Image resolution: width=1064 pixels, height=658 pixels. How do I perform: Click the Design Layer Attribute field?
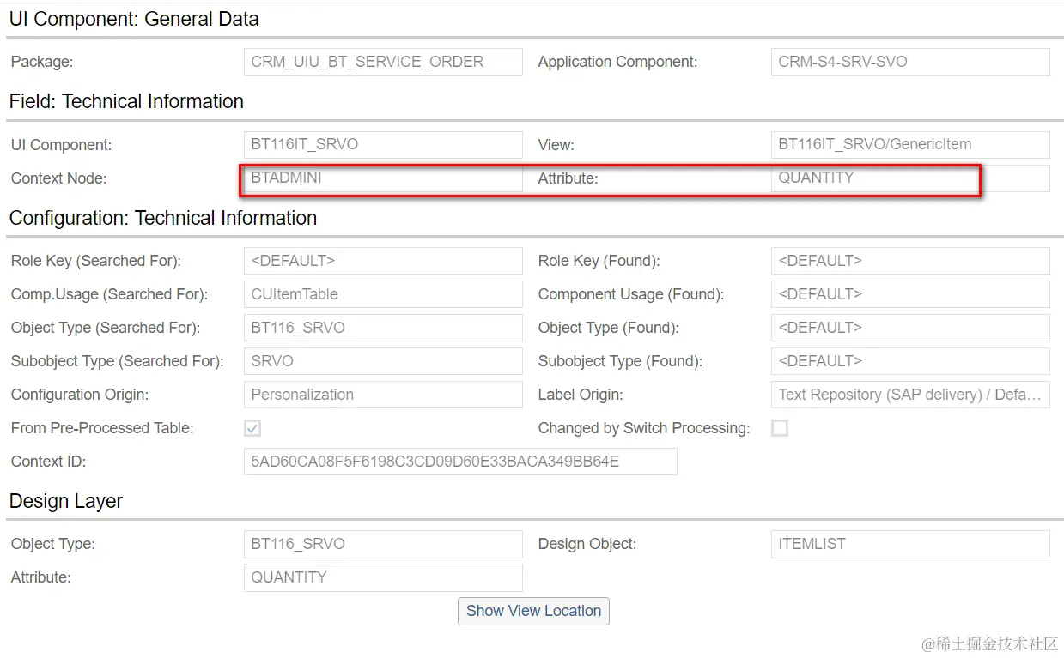(x=383, y=577)
